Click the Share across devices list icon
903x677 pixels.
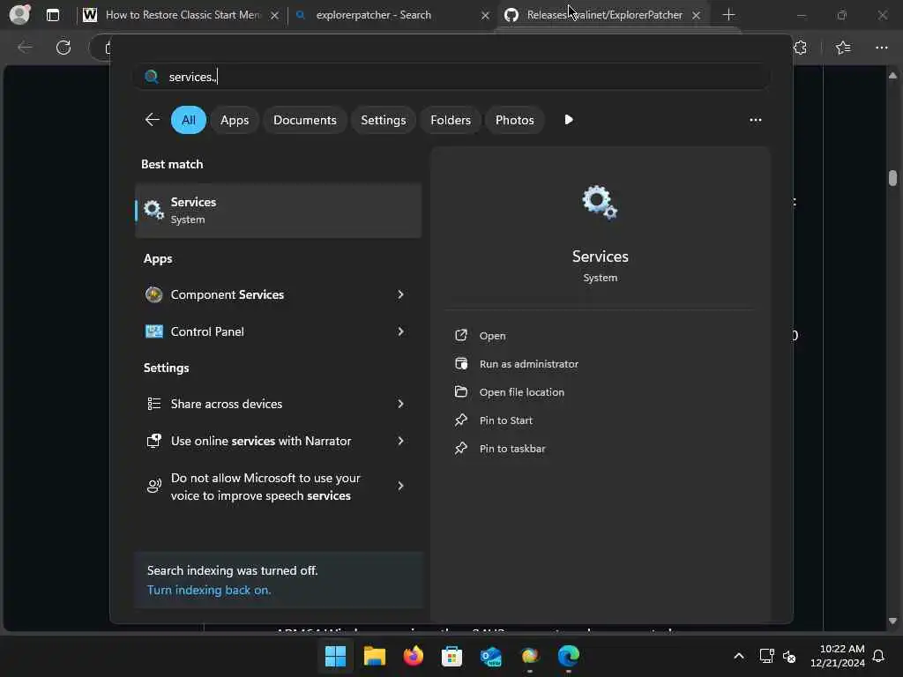point(153,404)
